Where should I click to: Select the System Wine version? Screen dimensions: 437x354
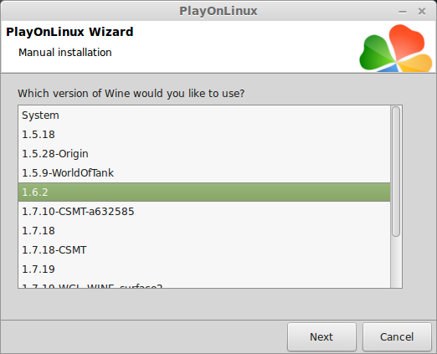(x=204, y=115)
